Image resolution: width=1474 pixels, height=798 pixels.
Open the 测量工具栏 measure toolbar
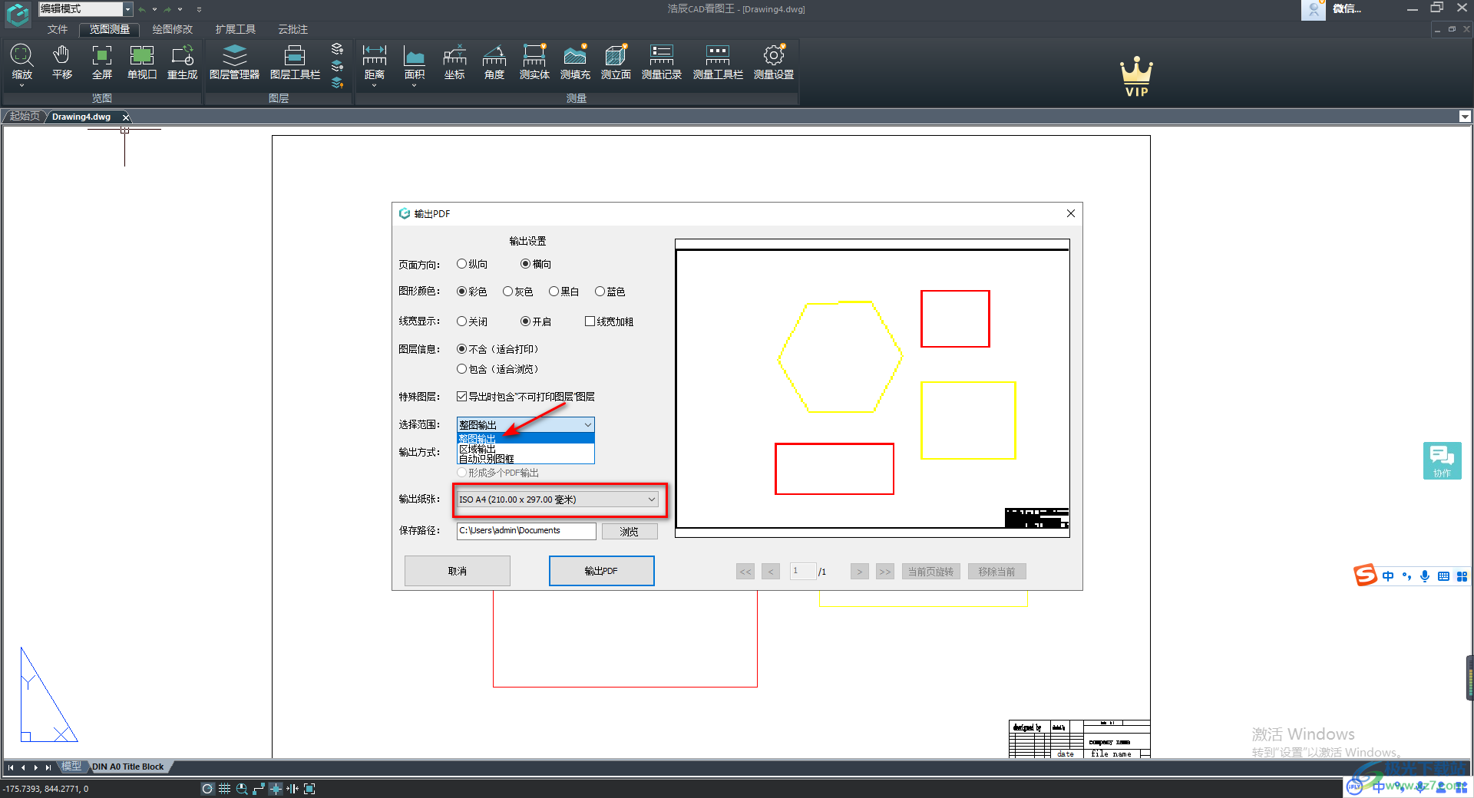tap(718, 61)
